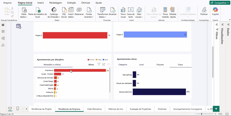Select Avaliação de Projetistas page tab

point(140,109)
